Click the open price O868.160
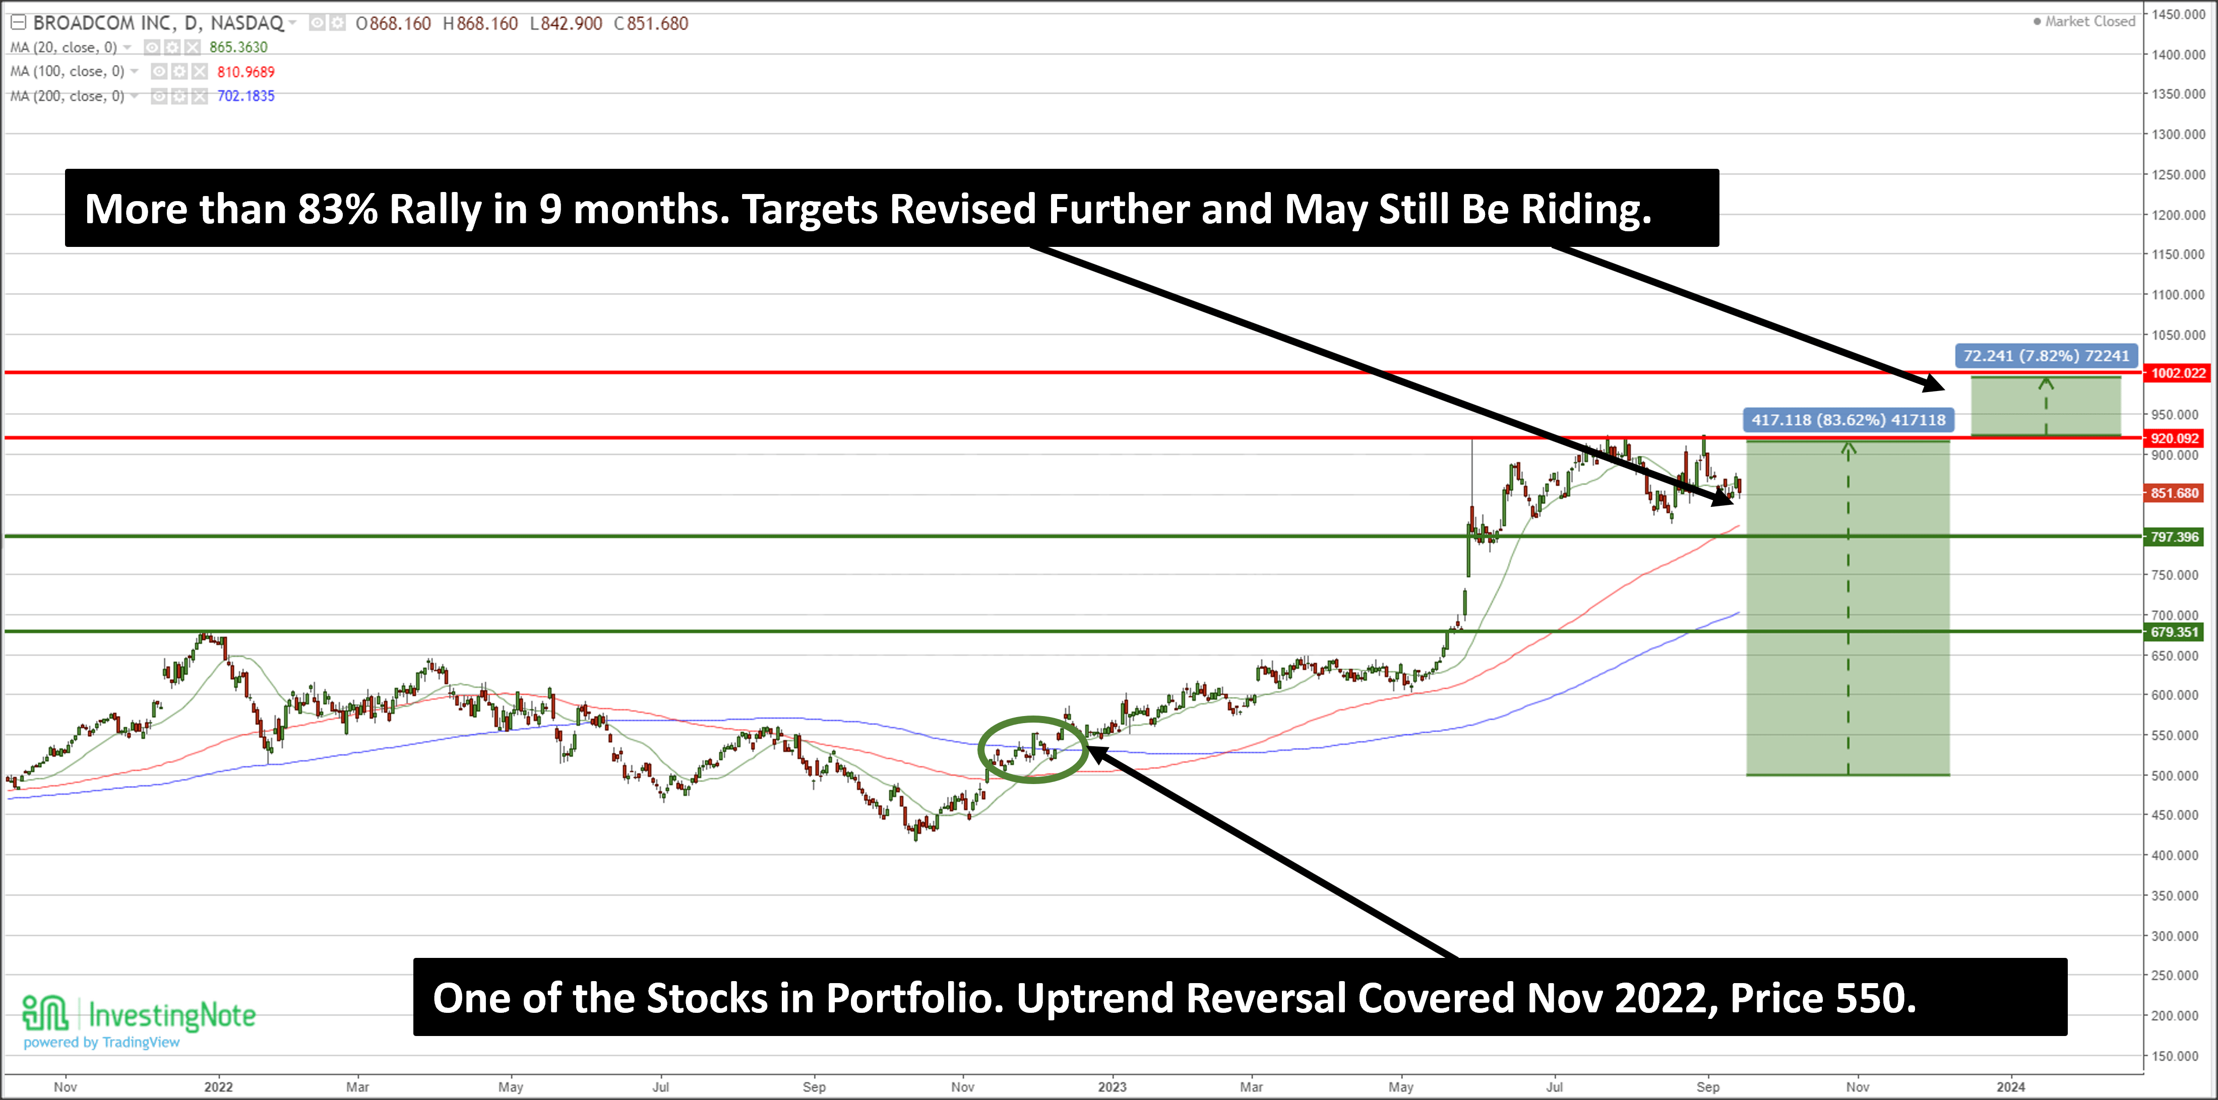Image resolution: width=2218 pixels, height=1100 pixels. [393, 23]
